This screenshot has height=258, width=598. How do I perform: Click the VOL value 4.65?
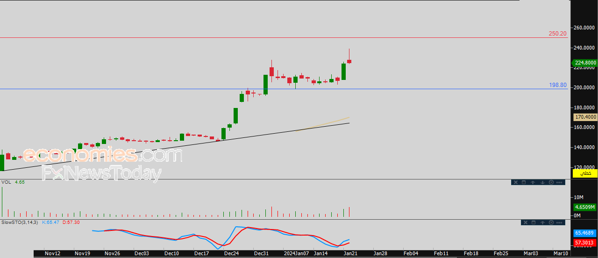click(x=20, y=182)
